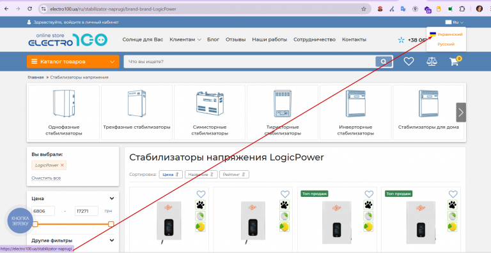Open the shopping cart icon

(455, 61)
